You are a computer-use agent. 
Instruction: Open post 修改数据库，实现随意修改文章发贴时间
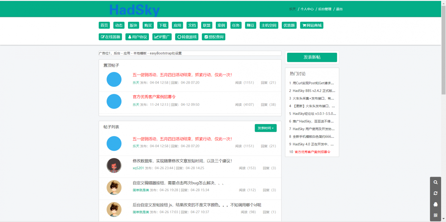(x=182, y=161)
